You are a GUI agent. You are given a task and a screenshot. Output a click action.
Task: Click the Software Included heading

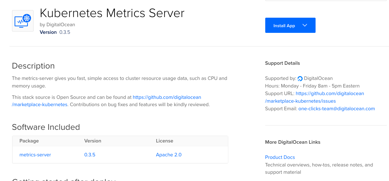(x=46, y=127)
